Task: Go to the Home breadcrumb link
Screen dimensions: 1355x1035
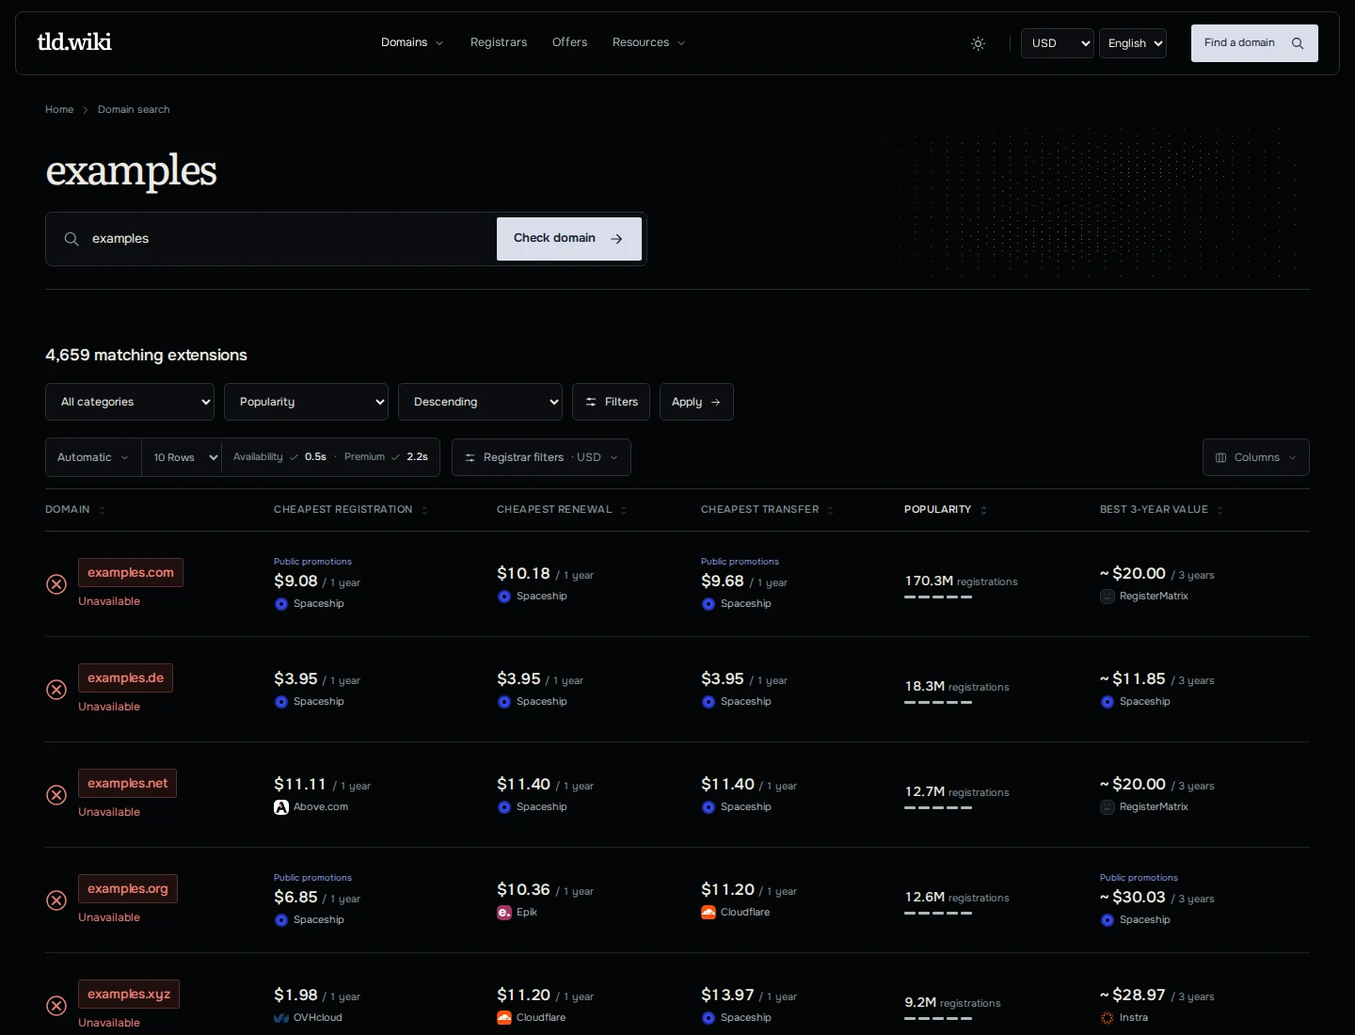Action: [59, 110]
